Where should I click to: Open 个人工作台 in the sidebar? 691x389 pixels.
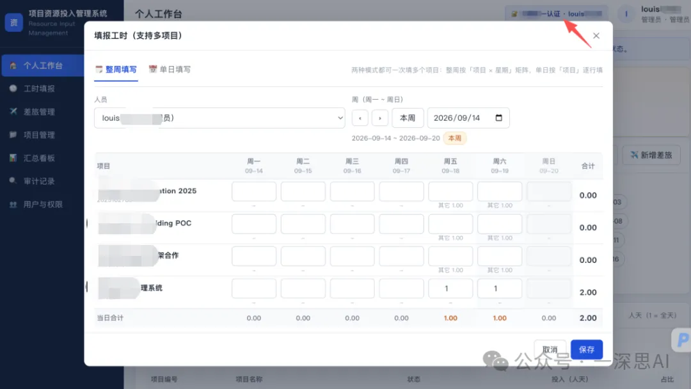[x=43, y=66]
